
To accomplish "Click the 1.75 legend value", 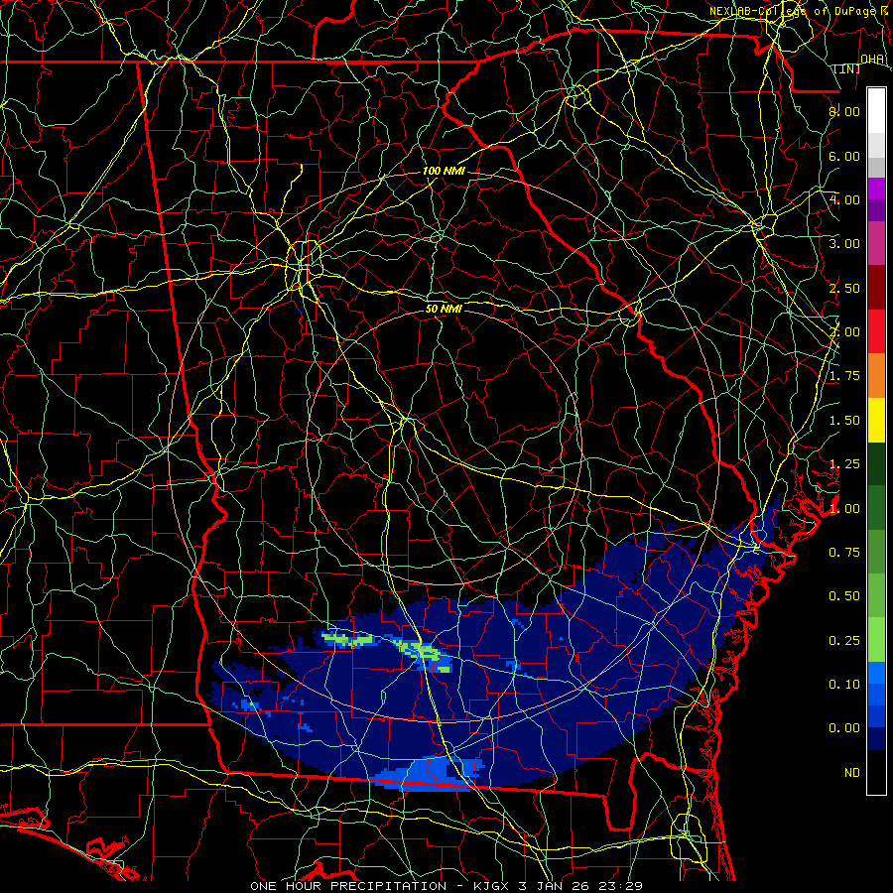I will coord(844,376).
